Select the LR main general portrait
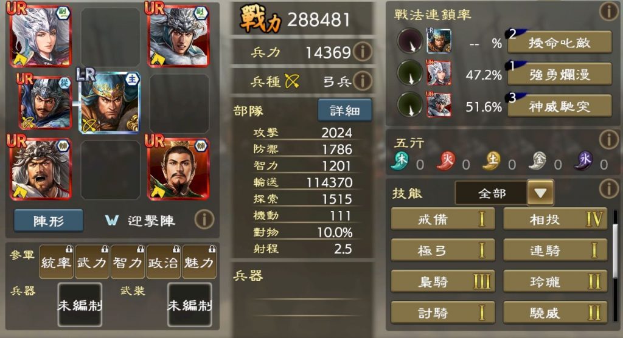The height and width of the screenshot is (338, 623). [x=110, y=102]
